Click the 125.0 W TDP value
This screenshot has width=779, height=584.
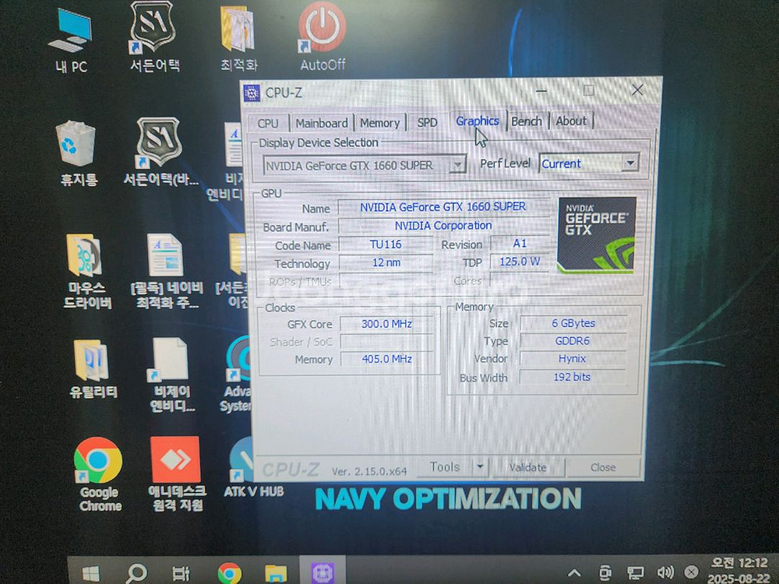520,262
